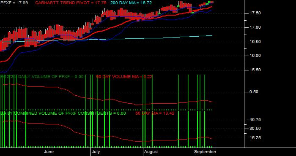Click the July month label on time axis
This screenshot has width=296, height=156.
coord(96,152)
